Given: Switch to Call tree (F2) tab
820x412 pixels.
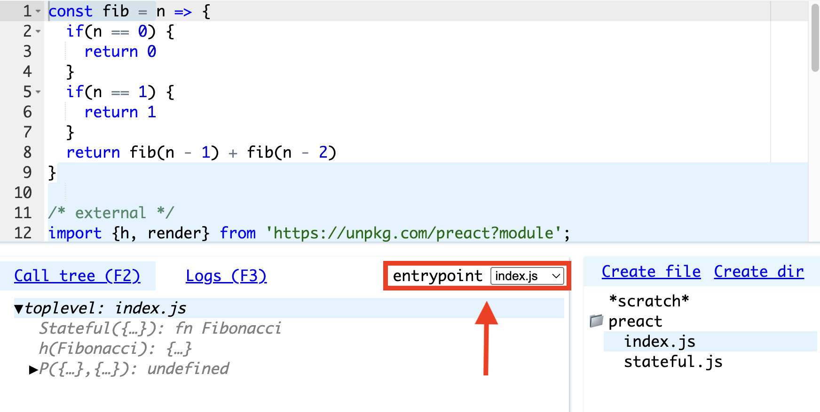Looking at the screenshot, I should tap(77, 276).
